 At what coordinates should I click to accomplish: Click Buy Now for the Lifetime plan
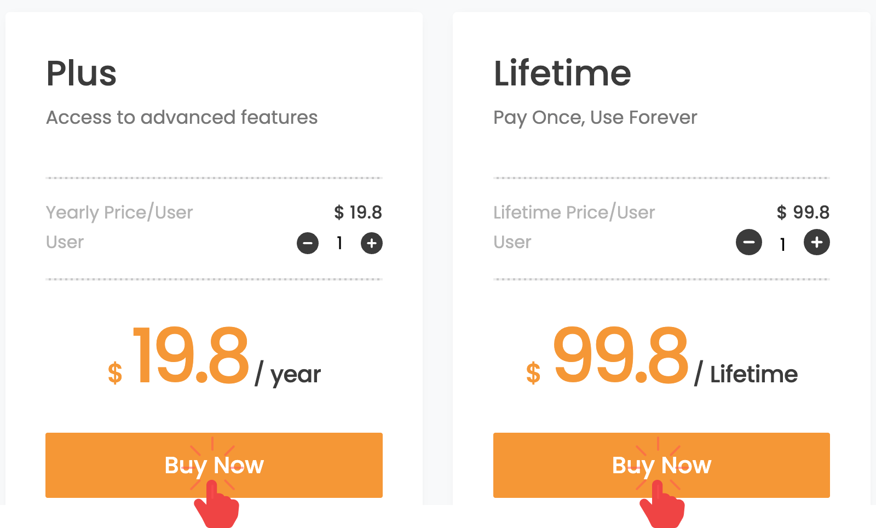coord(661,465)
